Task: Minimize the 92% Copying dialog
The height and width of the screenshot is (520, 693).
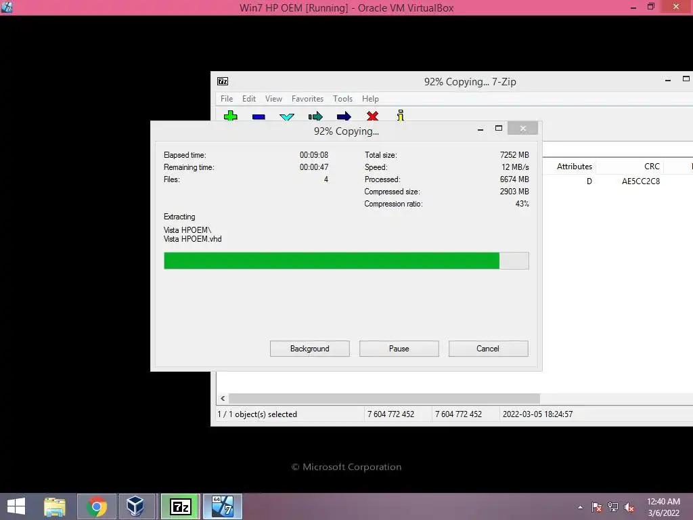Action: click(x=480, y=129)
